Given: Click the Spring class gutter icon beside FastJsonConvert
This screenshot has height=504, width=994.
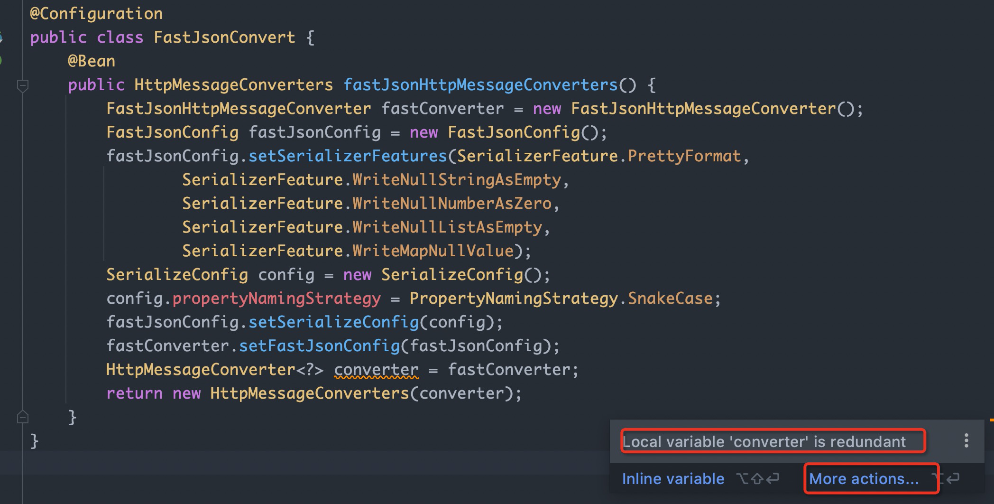Looking at the screenshot, I should tap(1, 37).
